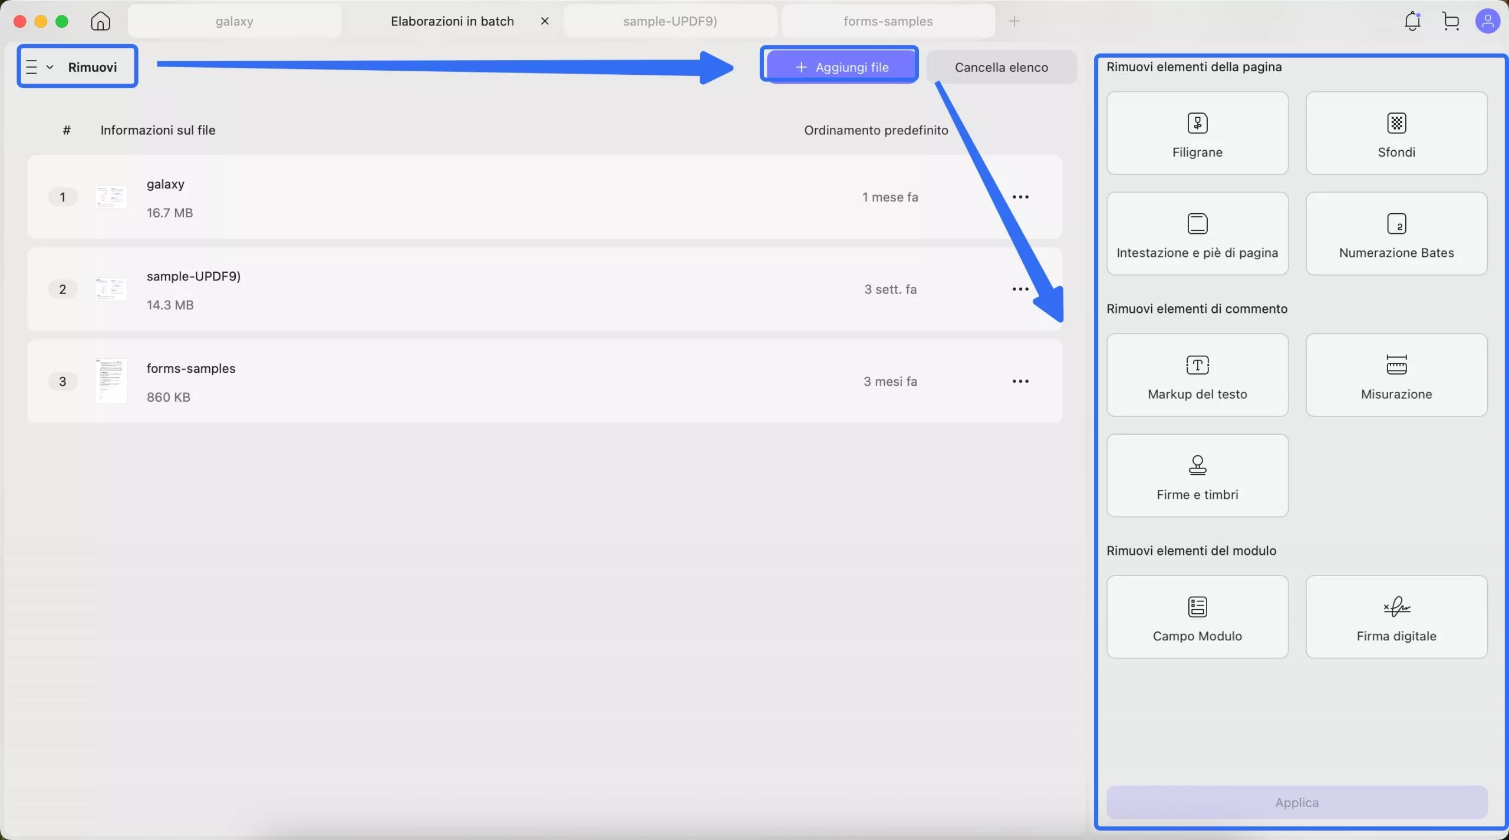Open the notifications bell
1509x840 pixels.
click(1412, 21)
